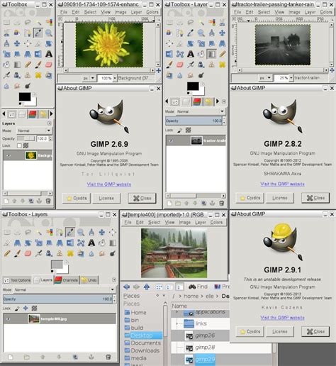336x366 pixels.
Task: Visit the GIMP website link in GIMP 2.6.9 dialog
Action: pyautogui.click(x=109, y=184)
